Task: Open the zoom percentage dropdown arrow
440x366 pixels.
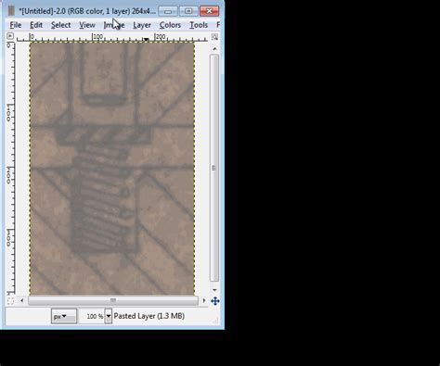Action: coord(109,316)
